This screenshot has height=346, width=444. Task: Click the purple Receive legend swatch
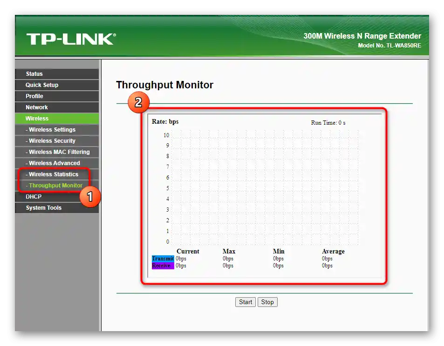pos(163,266)
